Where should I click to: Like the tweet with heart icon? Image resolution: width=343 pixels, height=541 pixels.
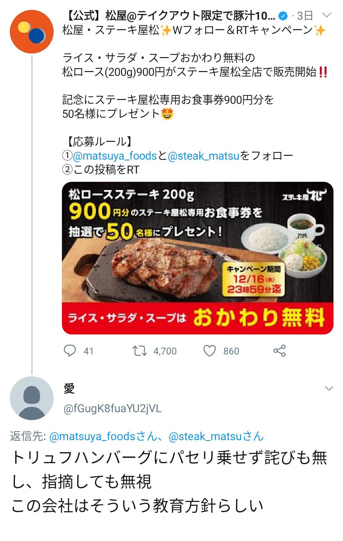210,351
